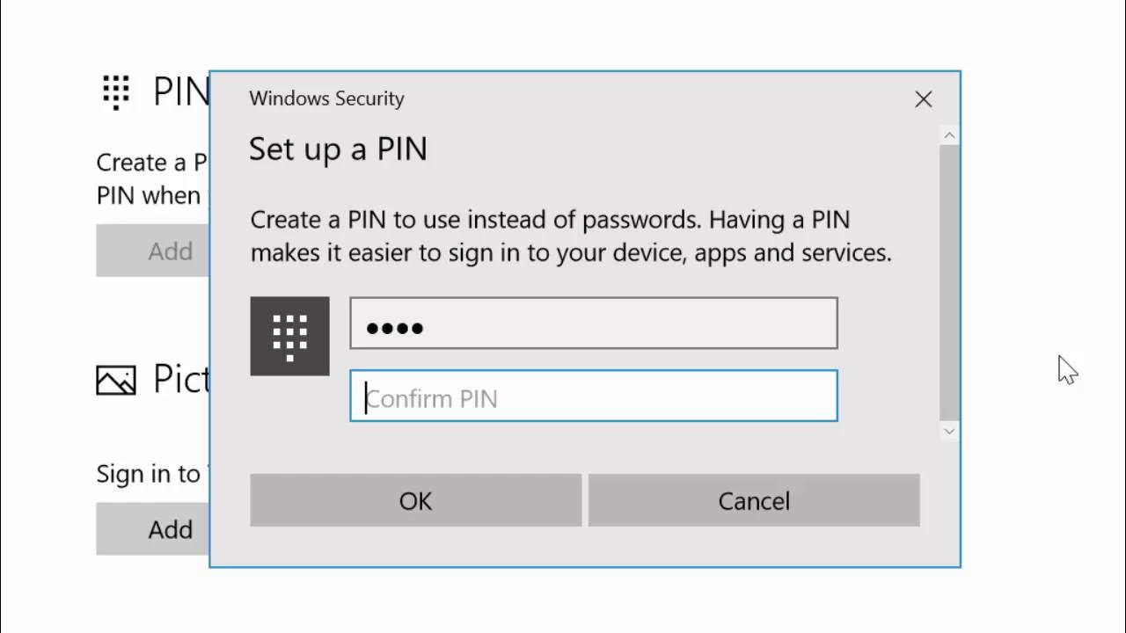Viewport: 1126px width, 633px height.
Task: Click the 'Set up a PIN' heading
Action: coord(338,149)
